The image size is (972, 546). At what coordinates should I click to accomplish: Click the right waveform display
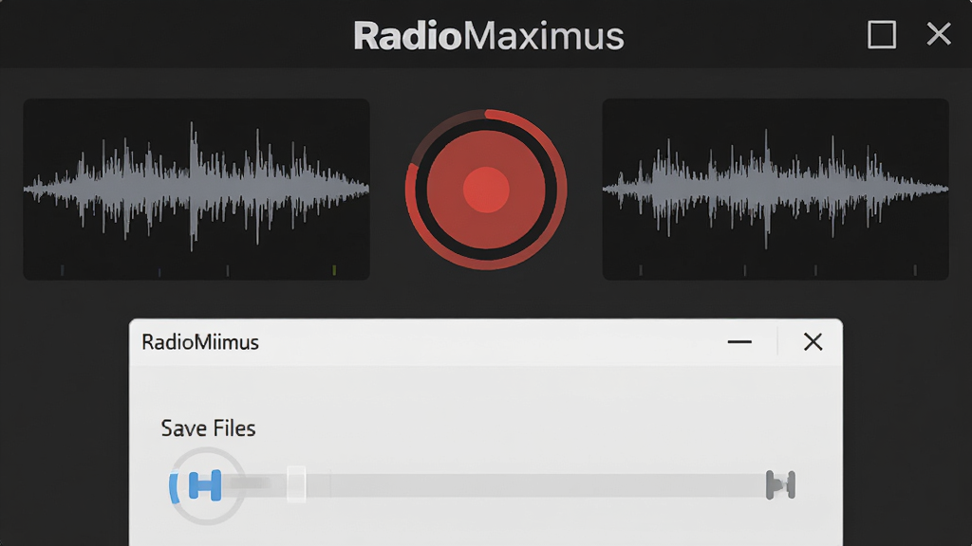tap(776, 189)
